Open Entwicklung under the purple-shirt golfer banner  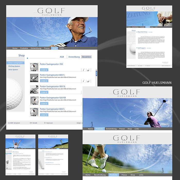point(111,129)
